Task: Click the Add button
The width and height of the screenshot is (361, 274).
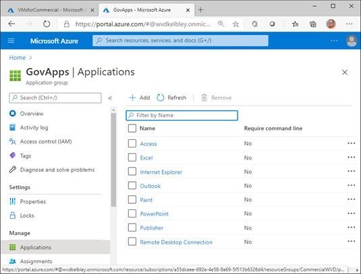Action: (140, 98)
